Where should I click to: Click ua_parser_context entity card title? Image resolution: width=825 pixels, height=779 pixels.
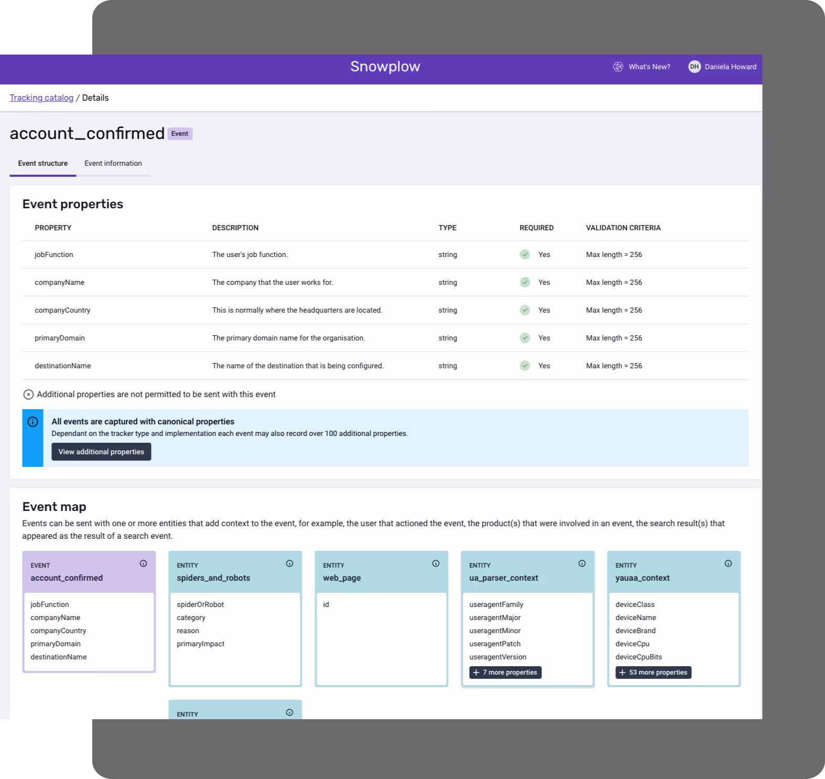pyautogui.click(x=504, y=578)
